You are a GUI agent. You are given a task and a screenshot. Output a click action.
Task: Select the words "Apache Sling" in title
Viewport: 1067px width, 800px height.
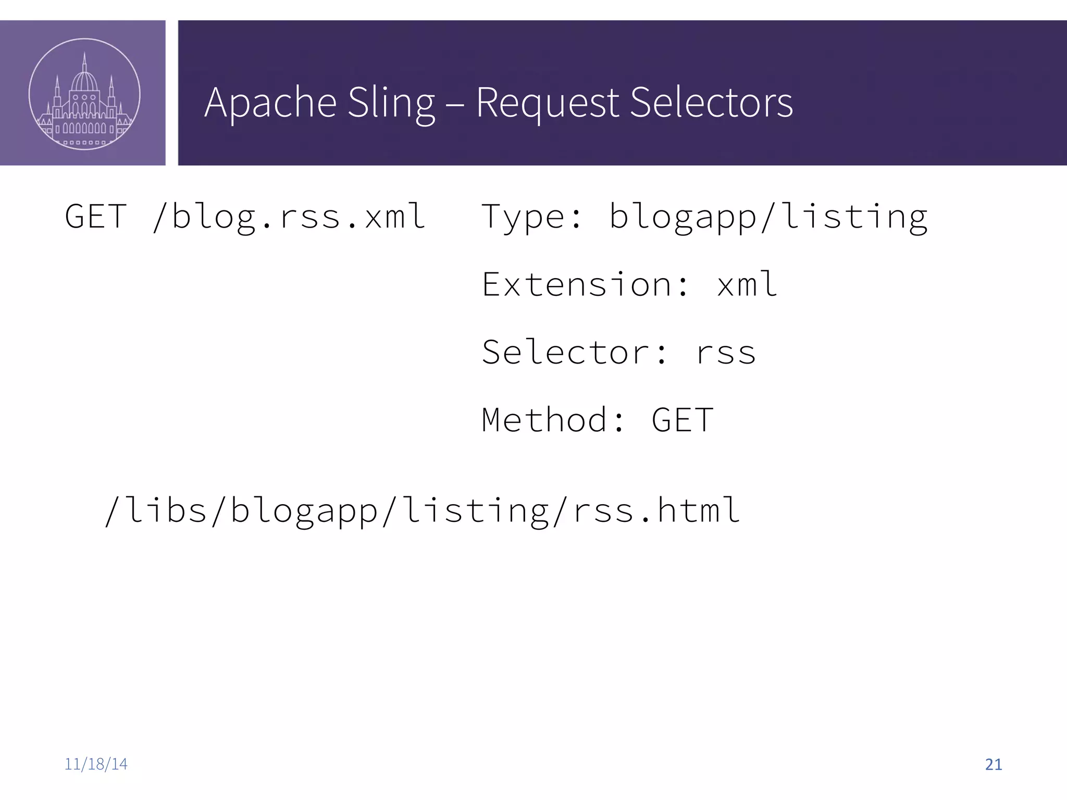click(x=319, y=102)
